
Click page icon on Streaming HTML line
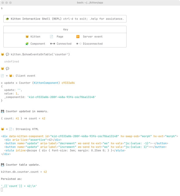(x=10, y=129)
